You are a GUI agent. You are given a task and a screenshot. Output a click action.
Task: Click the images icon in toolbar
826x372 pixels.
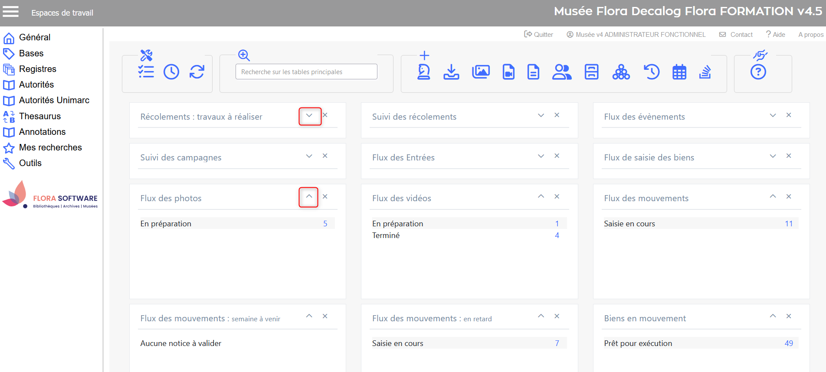coord(481,72)
